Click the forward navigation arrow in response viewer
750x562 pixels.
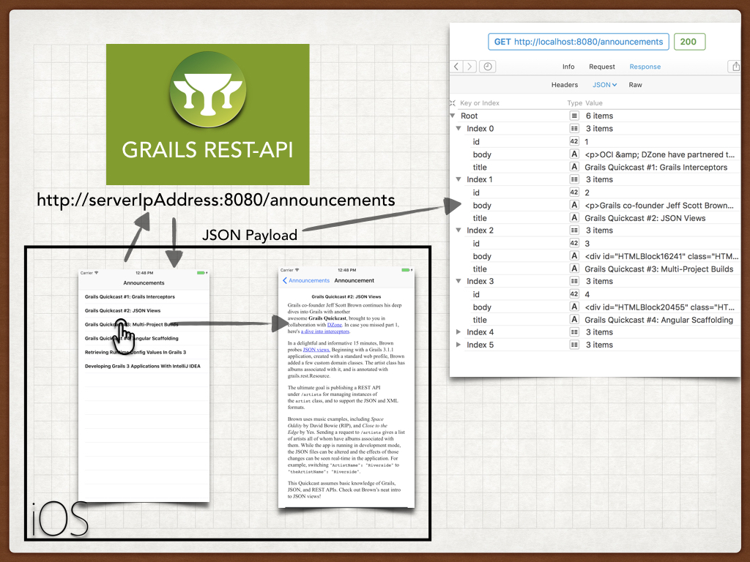pyautogui.click(x=469, y=67)
